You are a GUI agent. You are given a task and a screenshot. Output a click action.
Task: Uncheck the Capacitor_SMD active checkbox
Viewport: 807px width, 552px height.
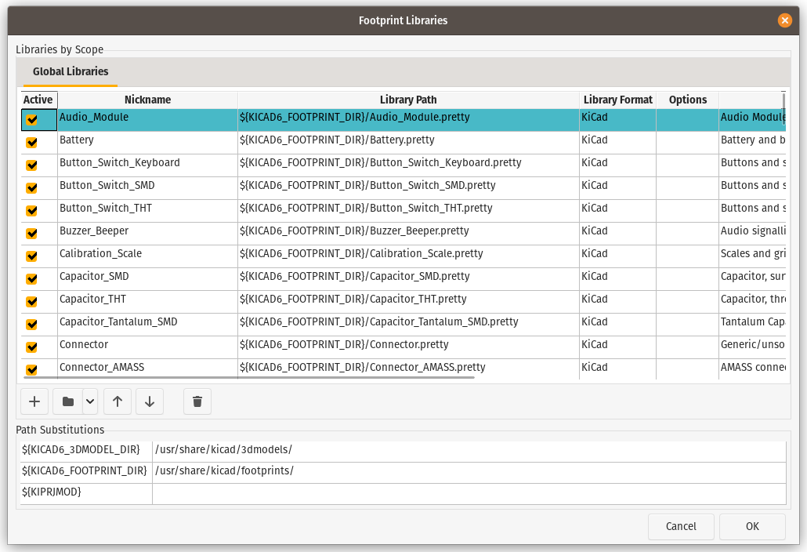(32, 276)
